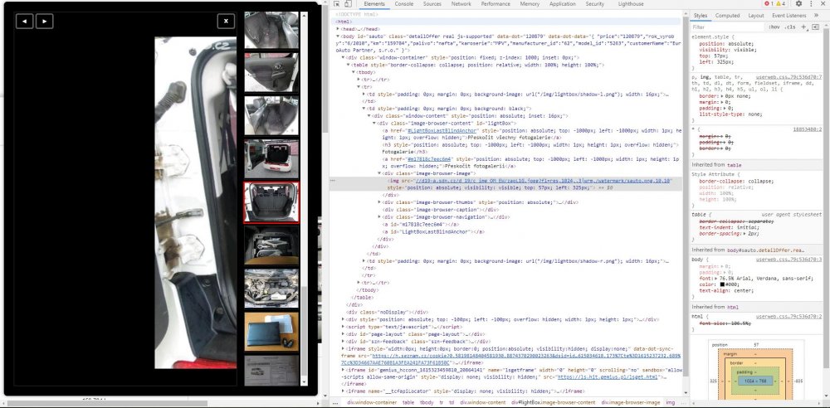Collapse the body id="sauto" node

click(x=339, y=36)
